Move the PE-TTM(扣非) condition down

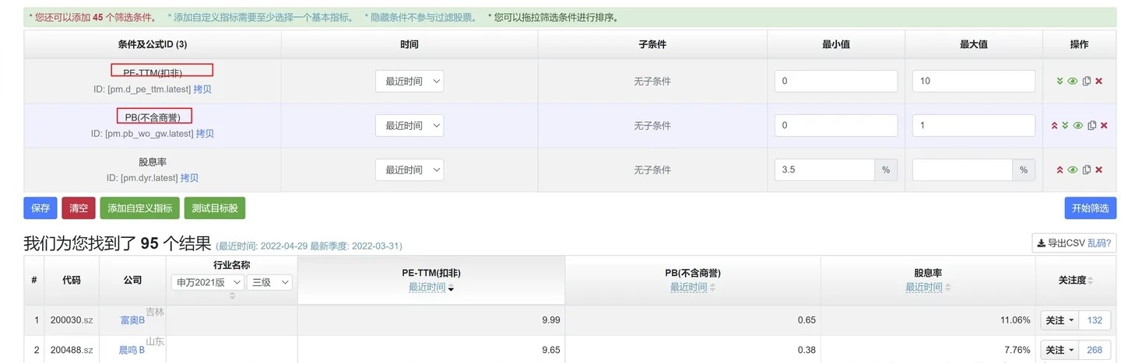[1060, 81]
